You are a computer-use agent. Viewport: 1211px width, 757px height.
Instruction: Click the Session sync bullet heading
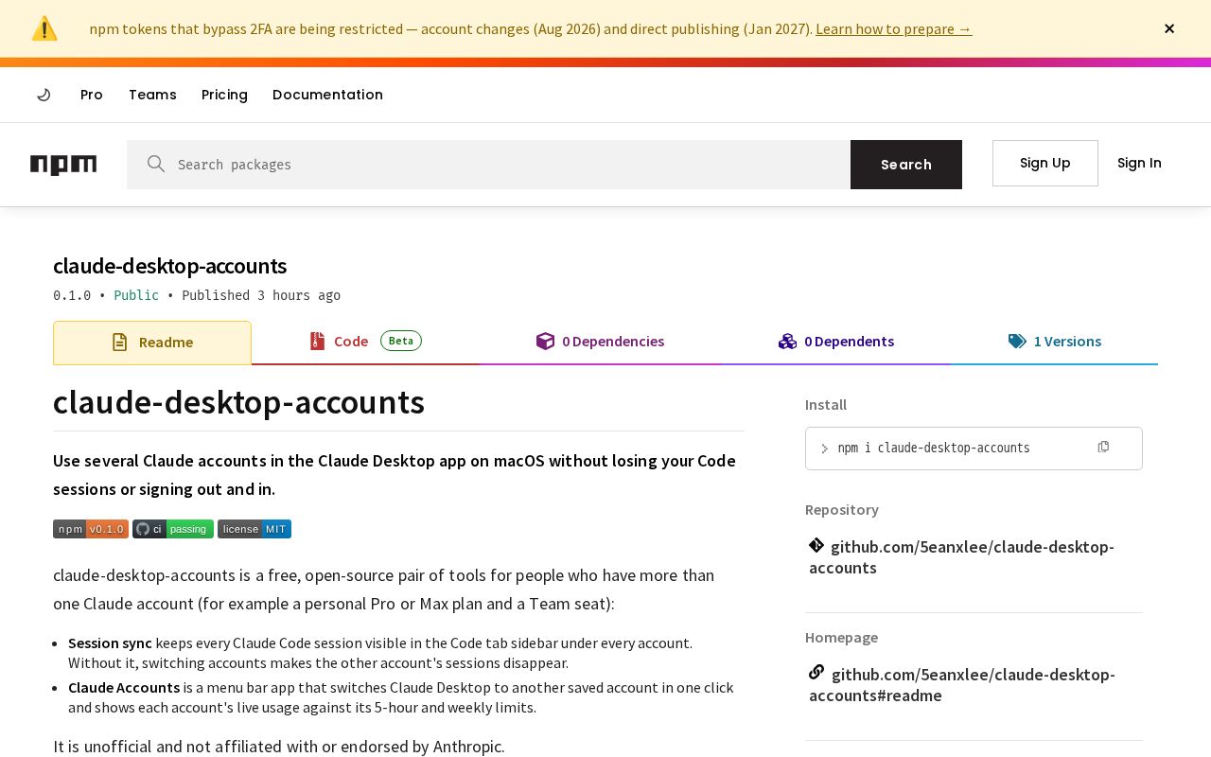click(110, 643)
